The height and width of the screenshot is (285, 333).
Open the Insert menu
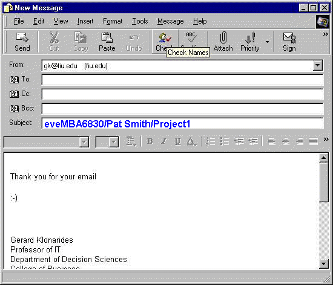click(85, 21)
